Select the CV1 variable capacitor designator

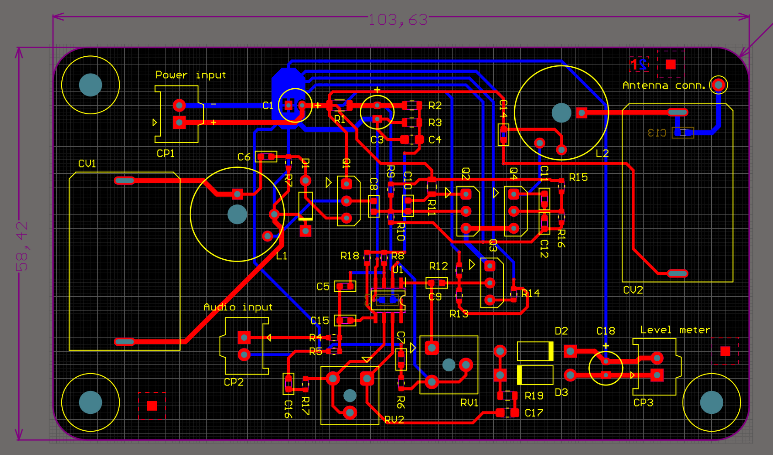pyautogui.click(x=87, y=164)
